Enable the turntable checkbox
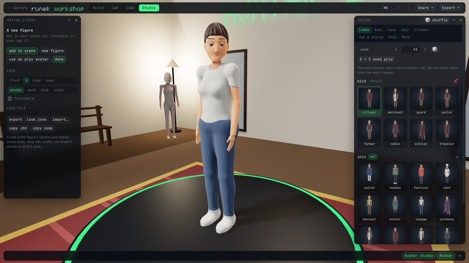Viewport: 469px width, 263px height. click(x=10, y=99)
